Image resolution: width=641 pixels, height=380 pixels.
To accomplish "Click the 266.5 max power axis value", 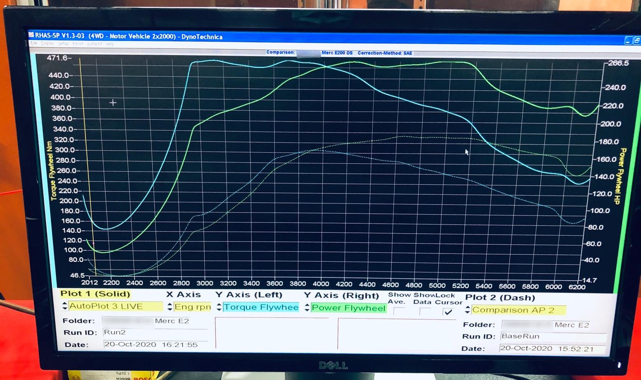I will 619,63.
